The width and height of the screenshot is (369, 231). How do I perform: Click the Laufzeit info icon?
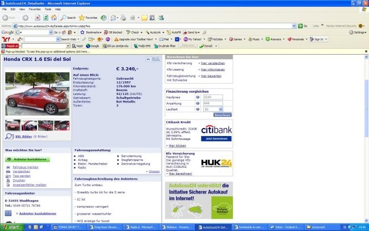tap(198, 109)
